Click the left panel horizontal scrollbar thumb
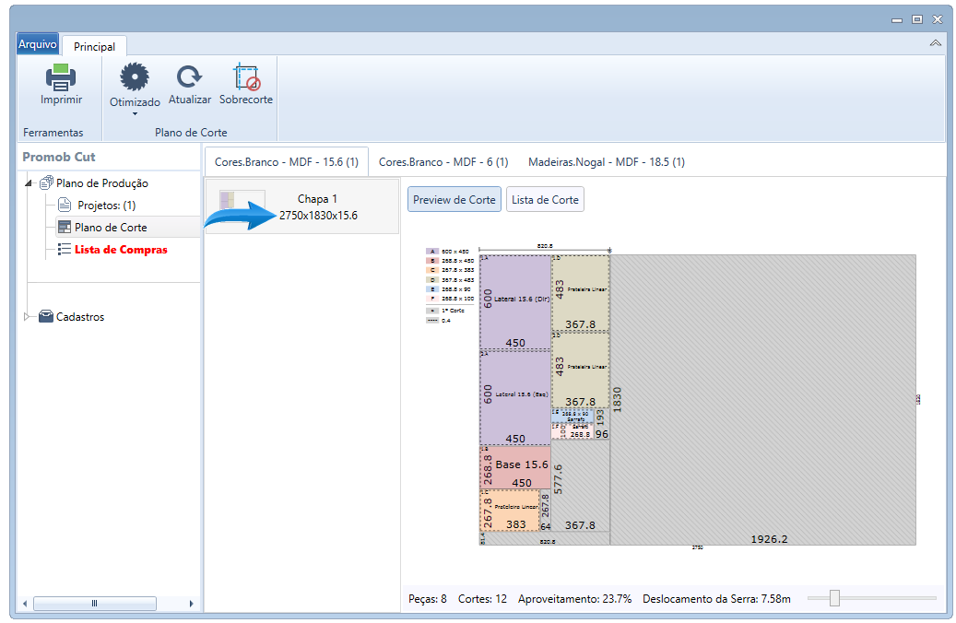The height and width of the screenshot is (623, 956). coord(95,604)
